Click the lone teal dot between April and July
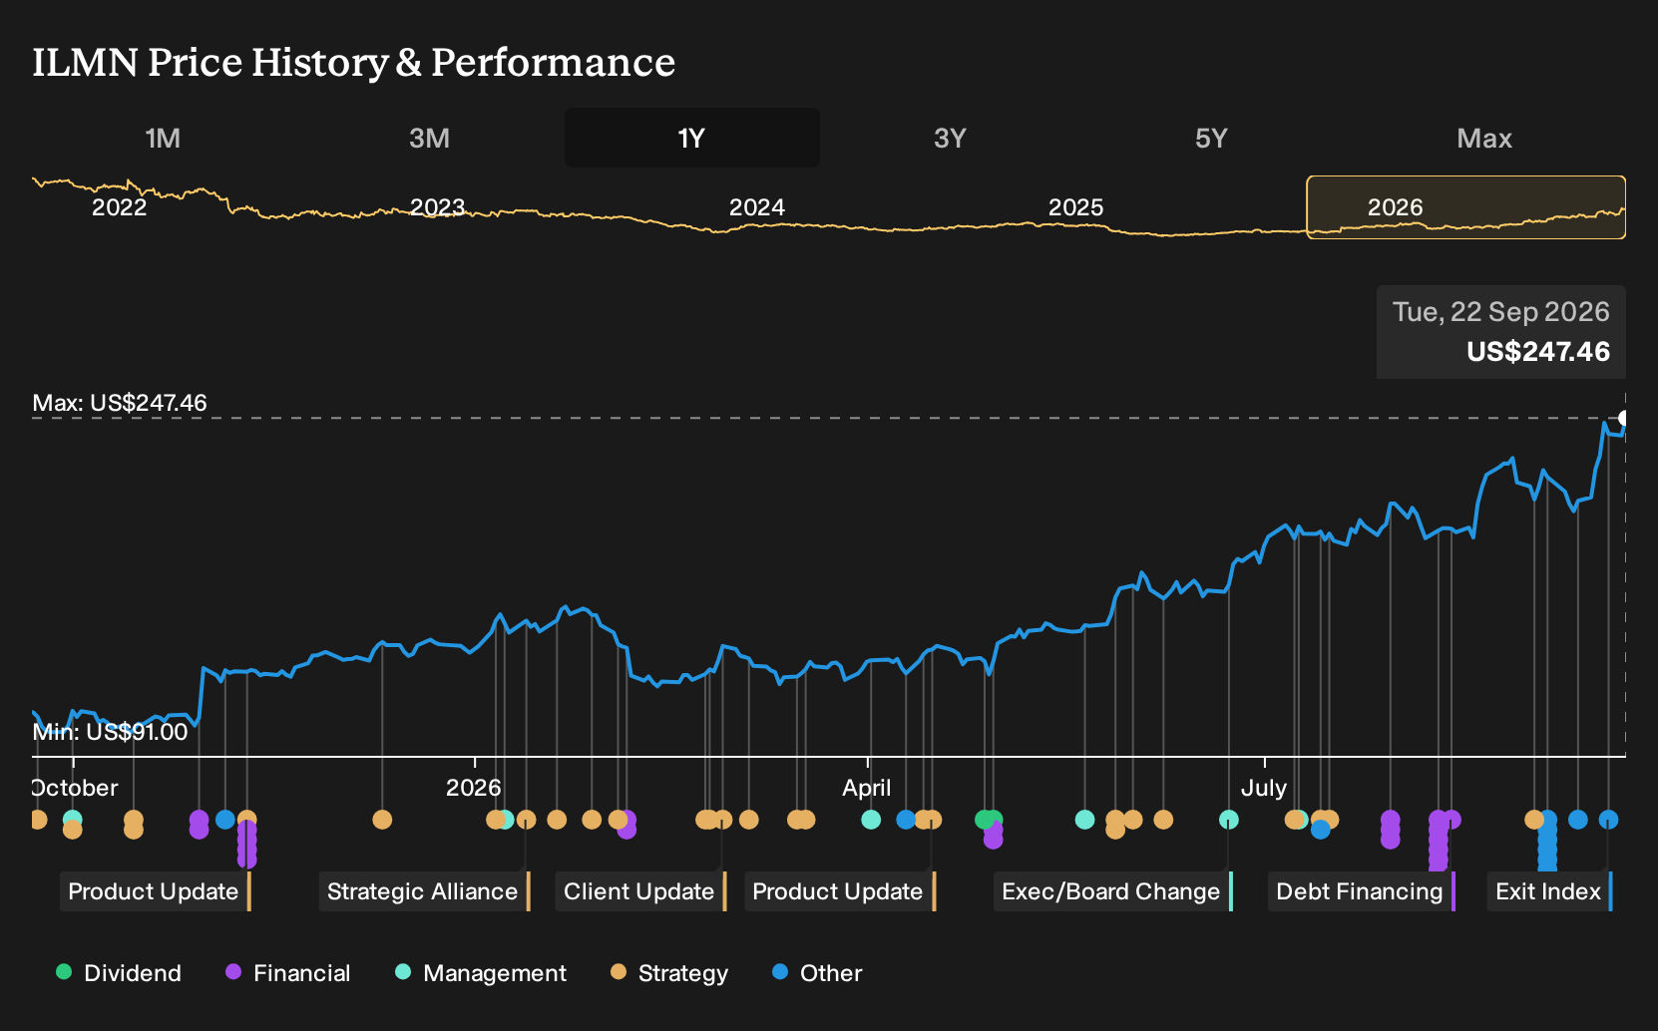 pos(1085,820)
